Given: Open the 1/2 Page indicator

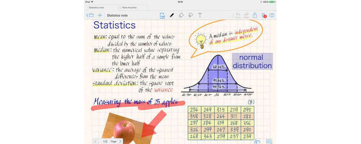Looking at the screenshot, I should 109,141.
